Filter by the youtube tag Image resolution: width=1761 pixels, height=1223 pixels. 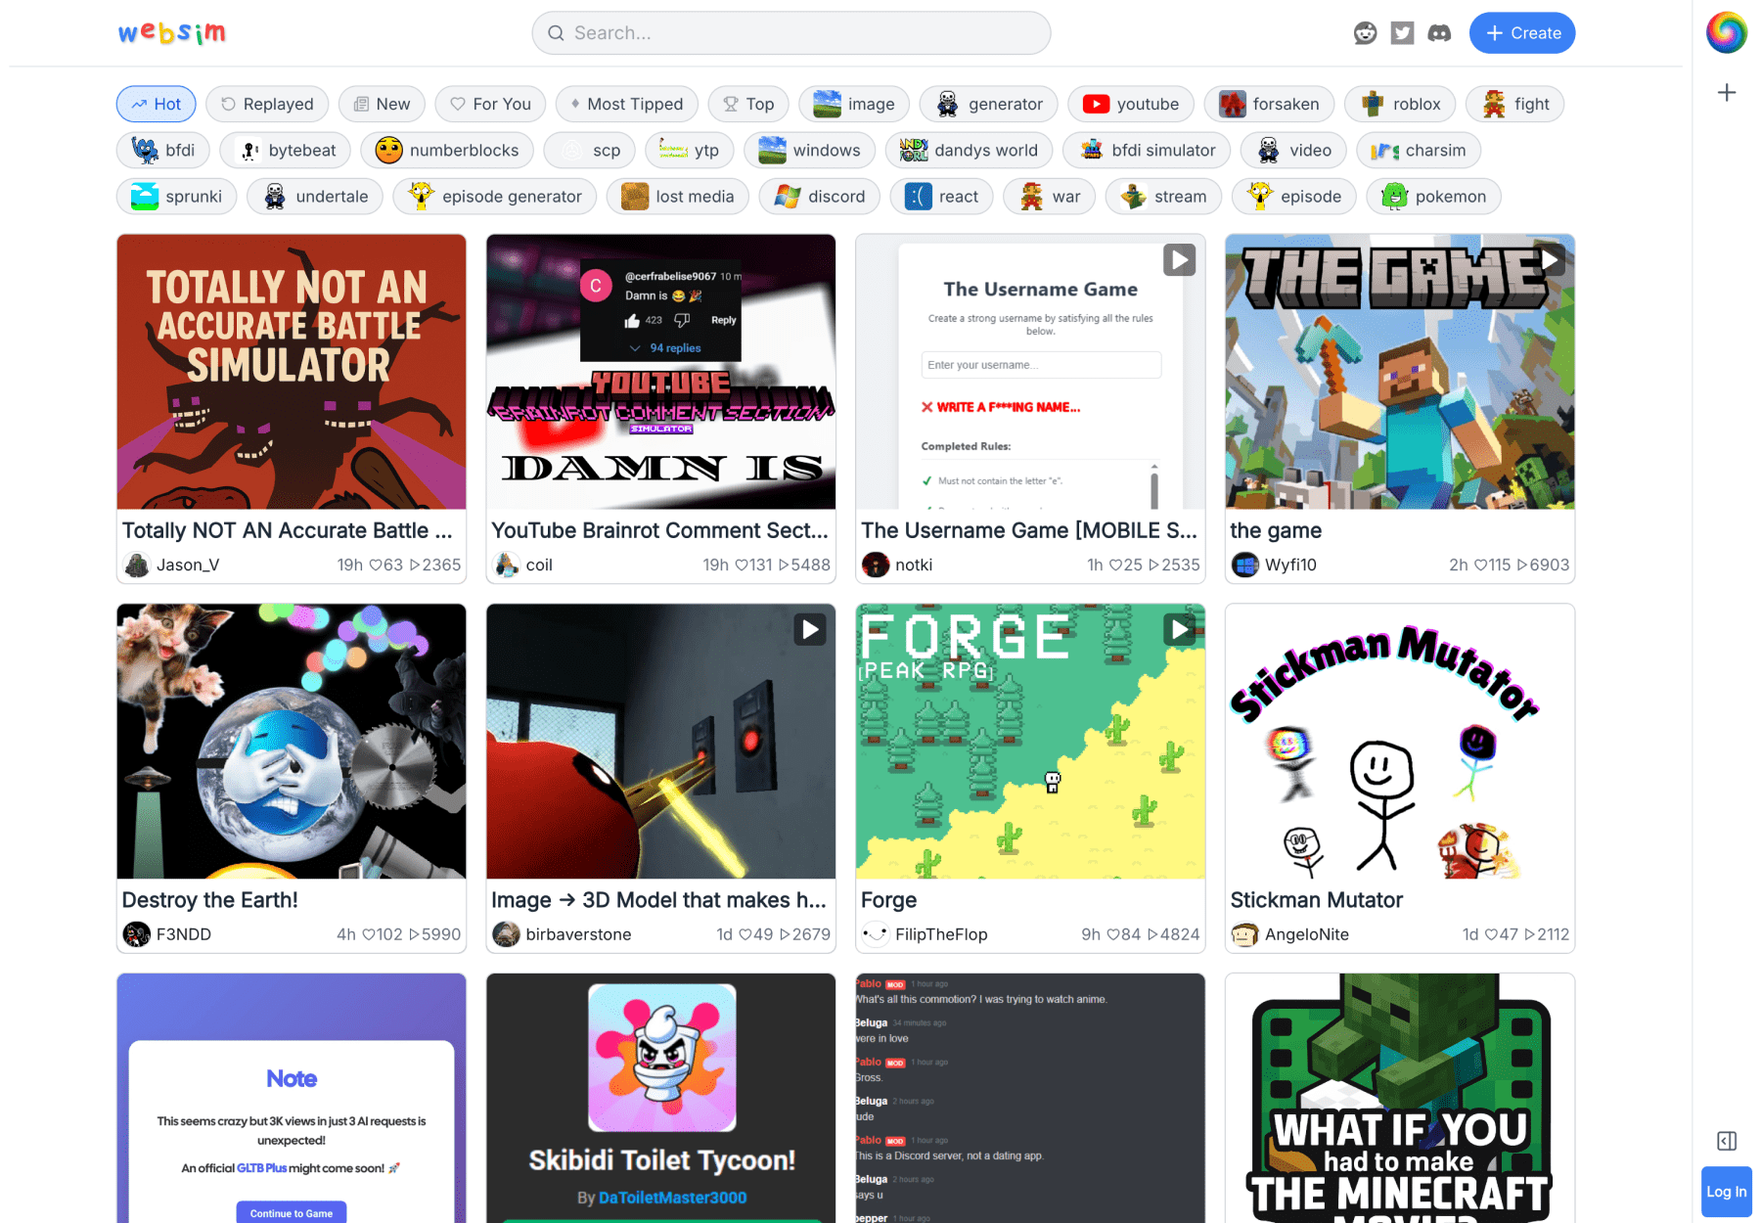pos(1131,104)
